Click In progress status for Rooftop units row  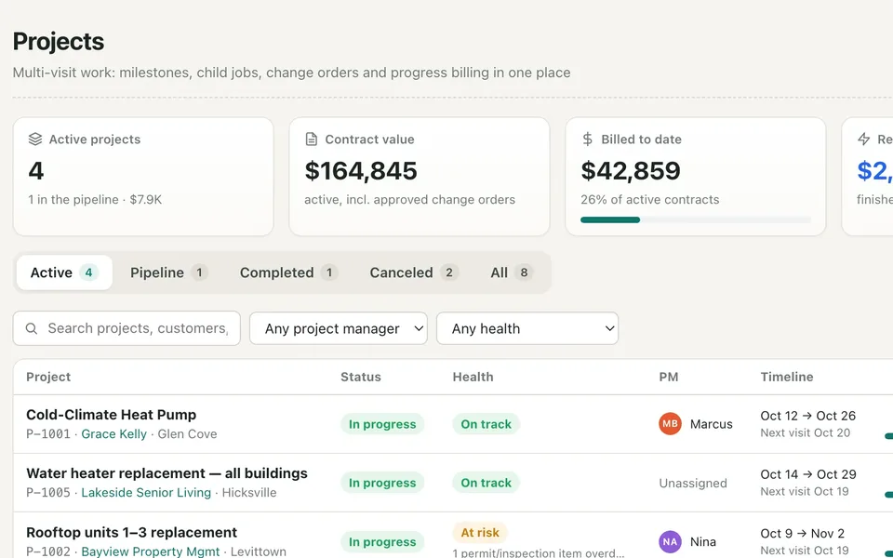[382, 542]
